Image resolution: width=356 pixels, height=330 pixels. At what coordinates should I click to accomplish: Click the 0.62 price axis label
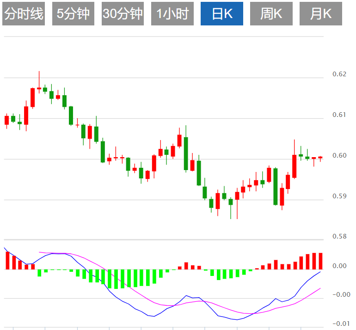coord(339,74)
